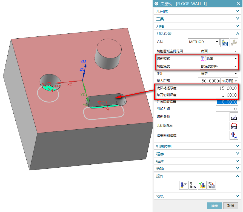243x212 pixels.
Task: Click the Generate tool path icon
Action: click(x=183, y=185)
